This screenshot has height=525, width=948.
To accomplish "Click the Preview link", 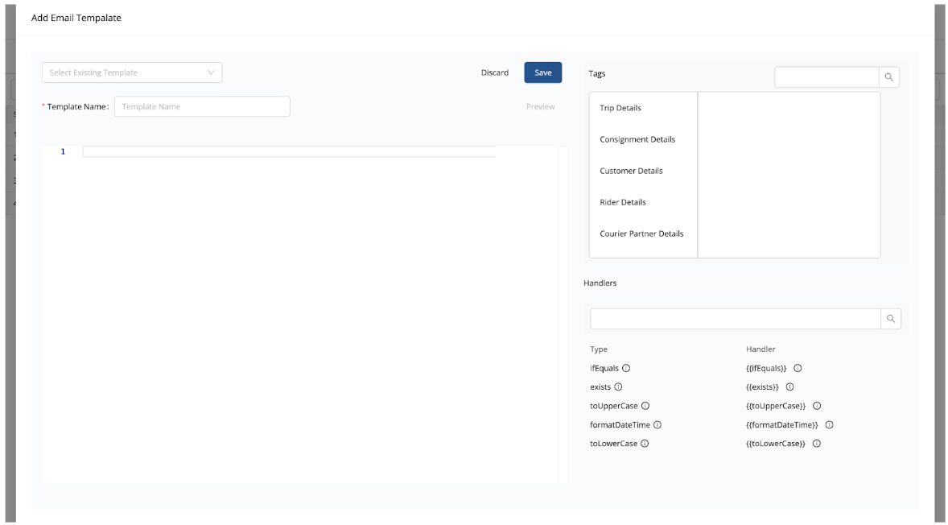I will (540, 106).
